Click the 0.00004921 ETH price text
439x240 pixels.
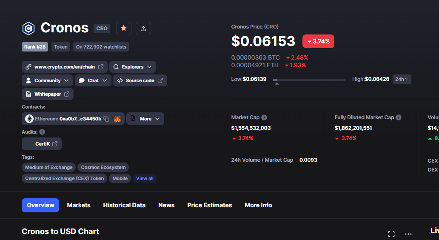point(255,65)
